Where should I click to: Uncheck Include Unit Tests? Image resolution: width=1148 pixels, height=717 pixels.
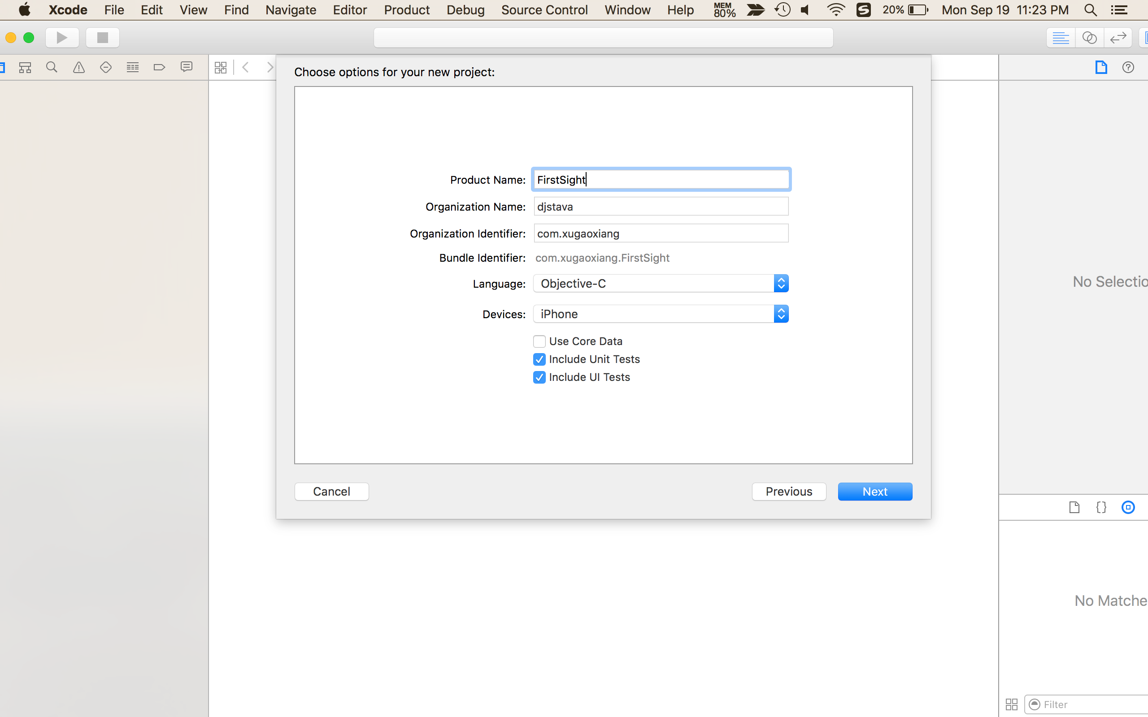coord(539,359)
